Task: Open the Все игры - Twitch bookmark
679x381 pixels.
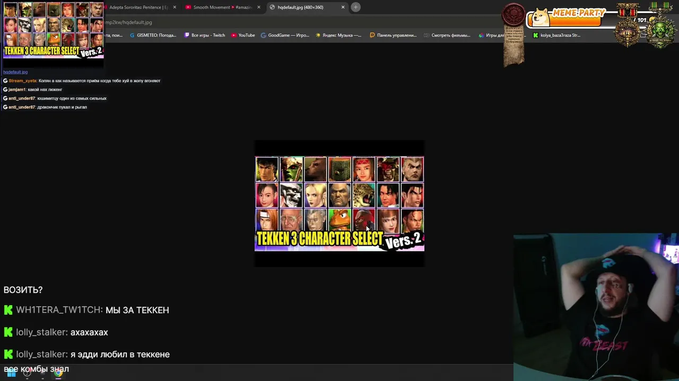Action: pyautogui.click(x=205, y=35)
